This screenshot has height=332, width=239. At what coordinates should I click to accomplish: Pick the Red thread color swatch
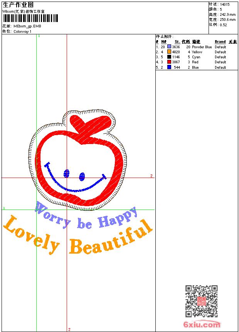coord(169,62)
